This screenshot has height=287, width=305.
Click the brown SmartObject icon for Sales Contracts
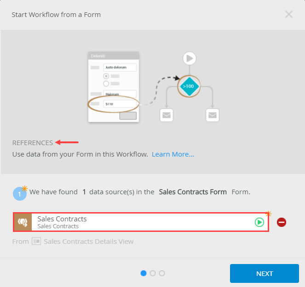(23, 222)
